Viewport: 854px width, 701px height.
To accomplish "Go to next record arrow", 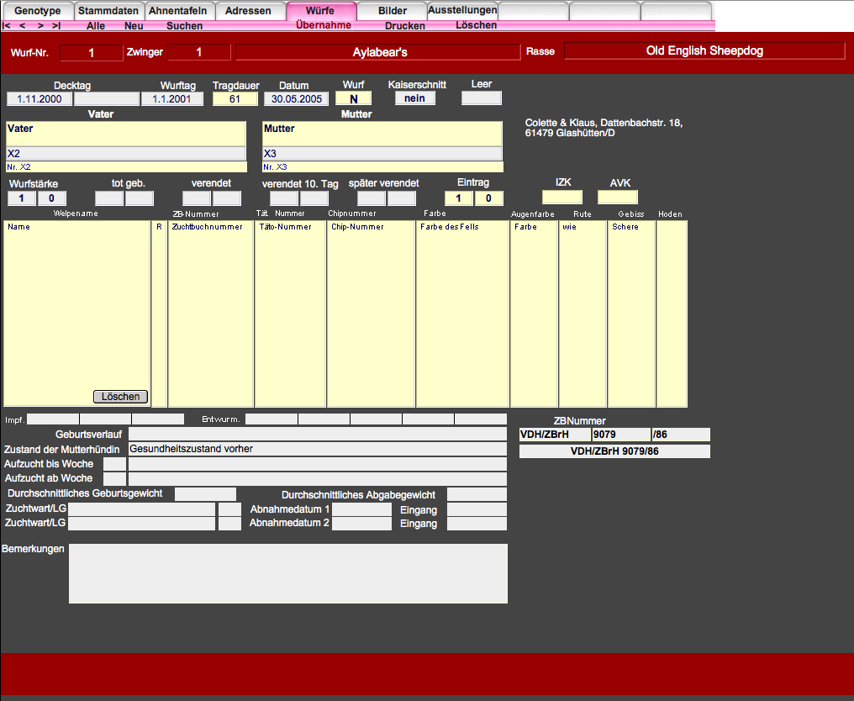I will click(40, 25).
